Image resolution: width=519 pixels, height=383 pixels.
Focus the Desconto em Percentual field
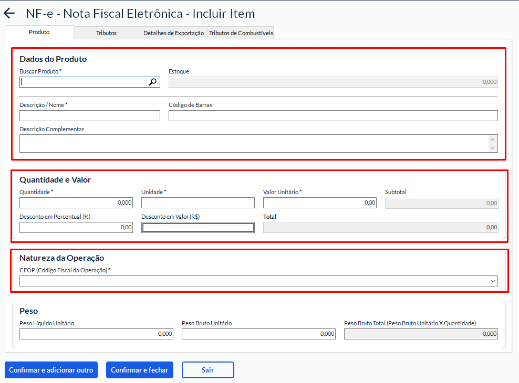click(x=76, y=227)
